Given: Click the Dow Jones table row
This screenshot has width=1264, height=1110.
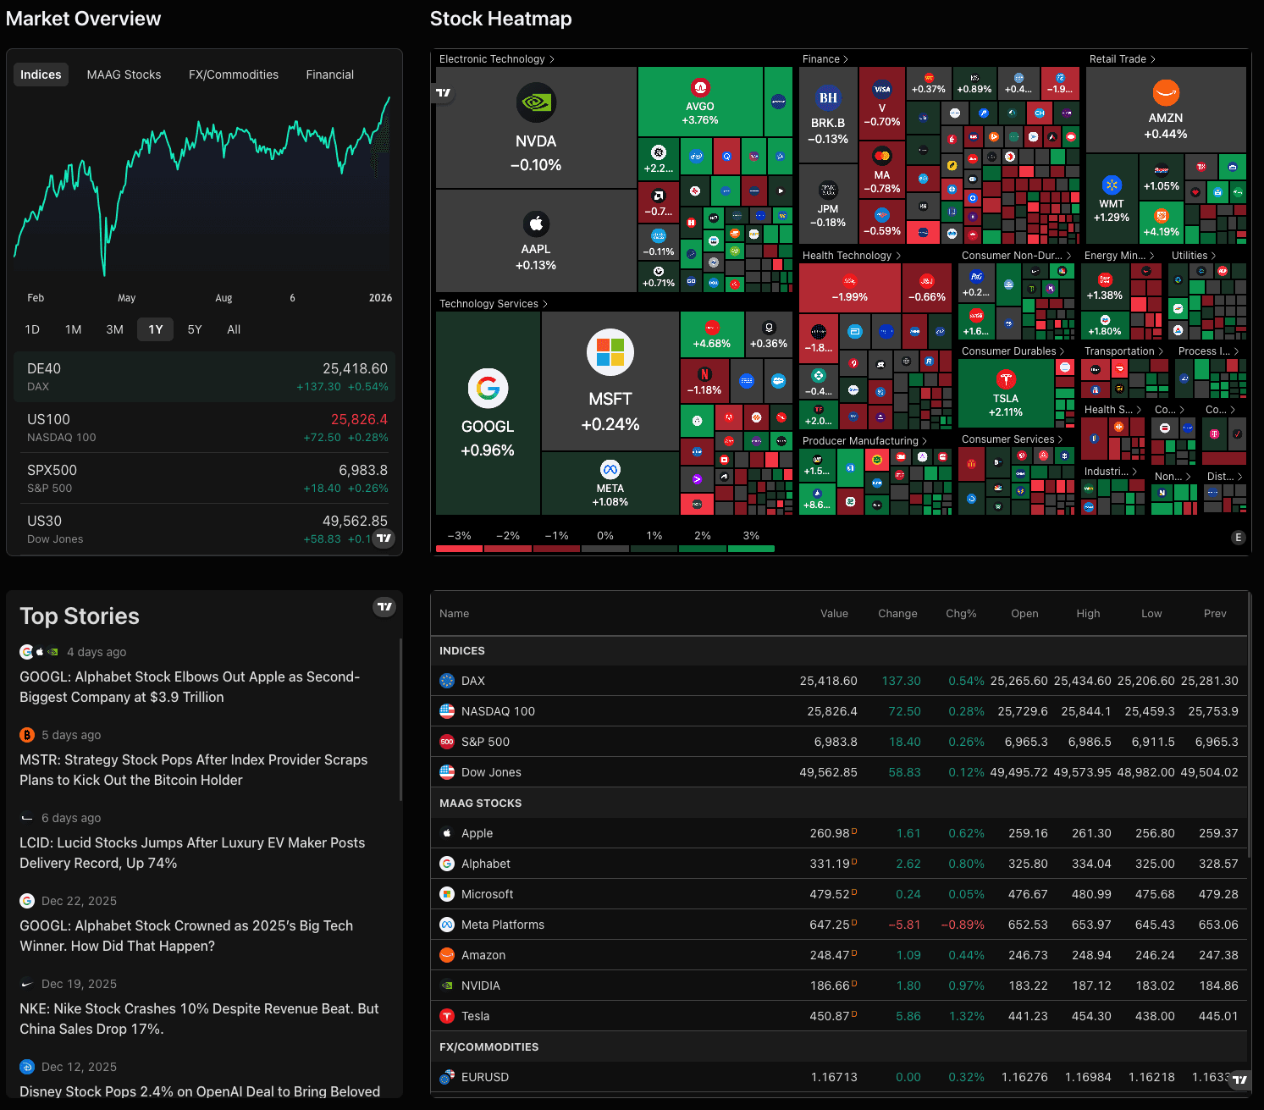Looking at the screenshot, I should [839, 772].
